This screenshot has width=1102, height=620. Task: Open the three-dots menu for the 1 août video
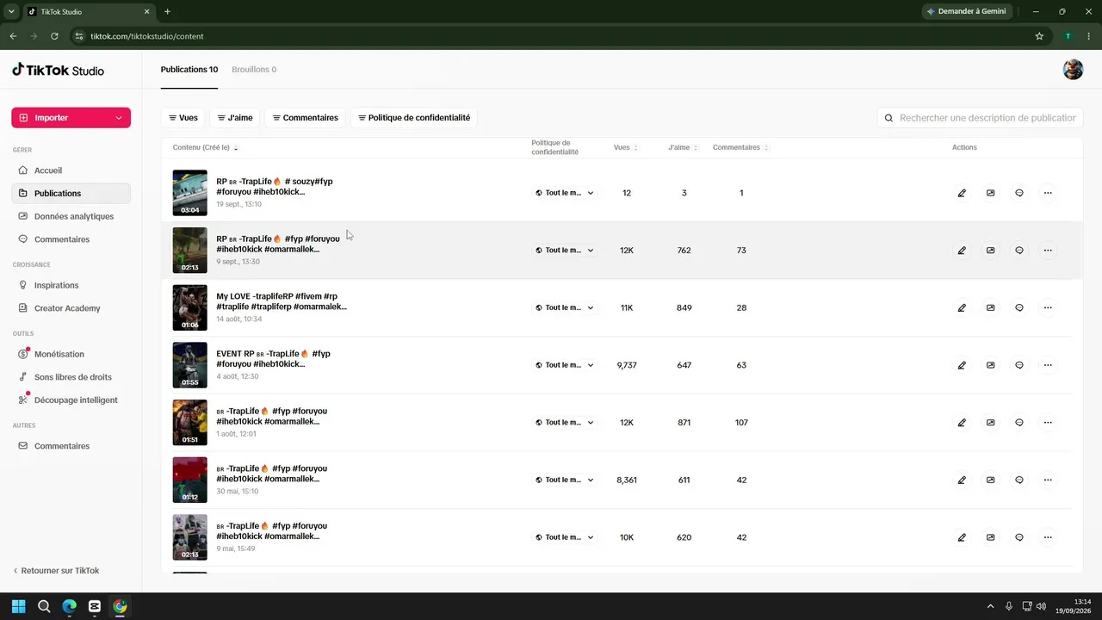click(x=1048, y=423)
